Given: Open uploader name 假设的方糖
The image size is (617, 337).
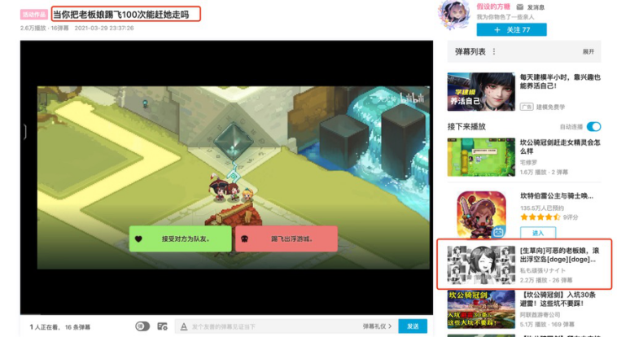Looking at the screenshot, I should (x=493, y=7).
